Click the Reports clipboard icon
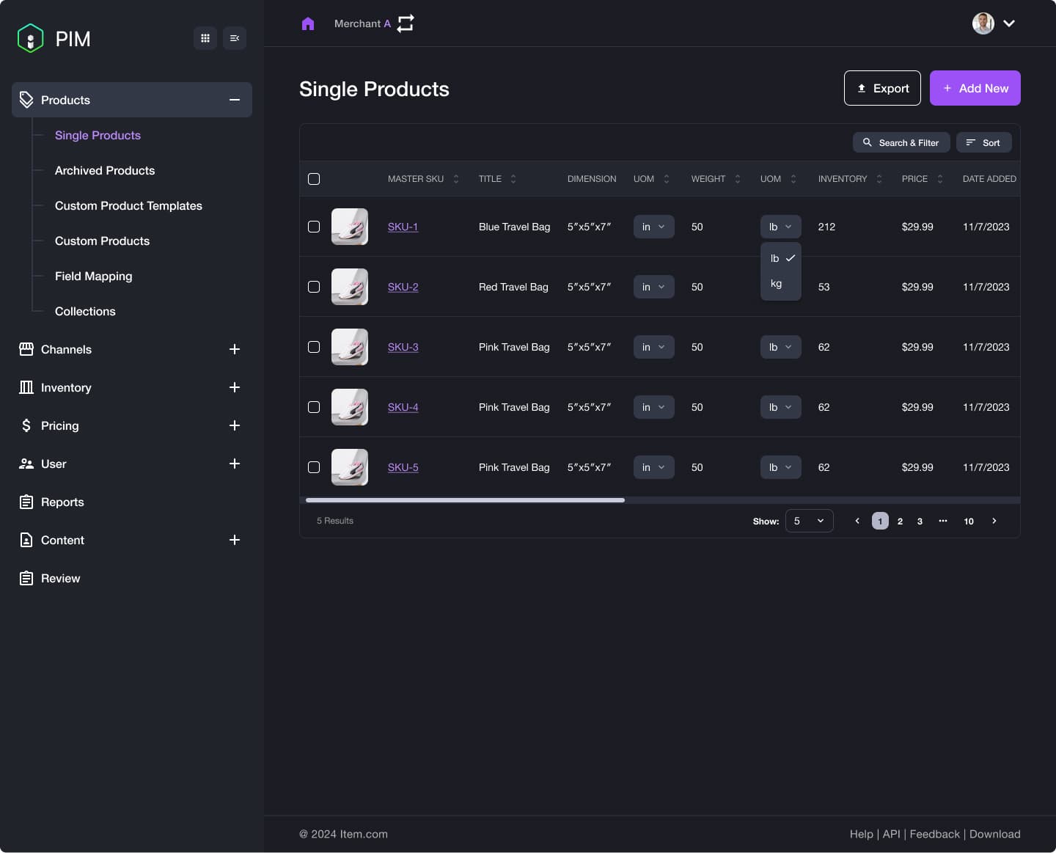1056x853 pixels. (26, 502)
